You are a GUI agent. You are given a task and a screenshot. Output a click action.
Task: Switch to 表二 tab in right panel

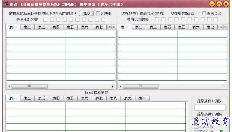(x=139, y=27)
